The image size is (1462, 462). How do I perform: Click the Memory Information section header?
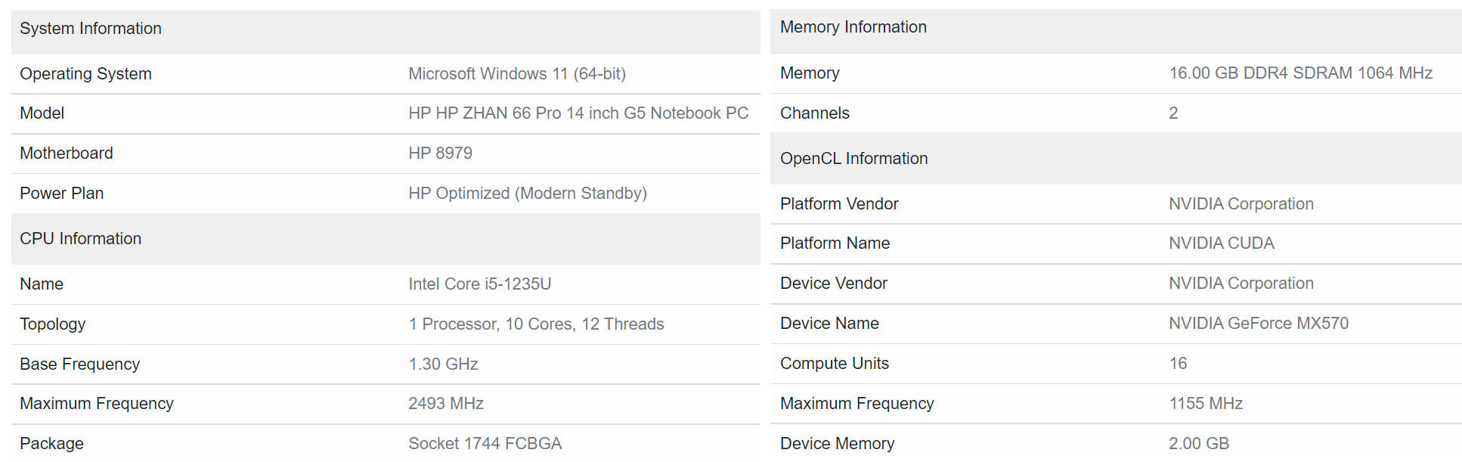(x=853, y=27)
